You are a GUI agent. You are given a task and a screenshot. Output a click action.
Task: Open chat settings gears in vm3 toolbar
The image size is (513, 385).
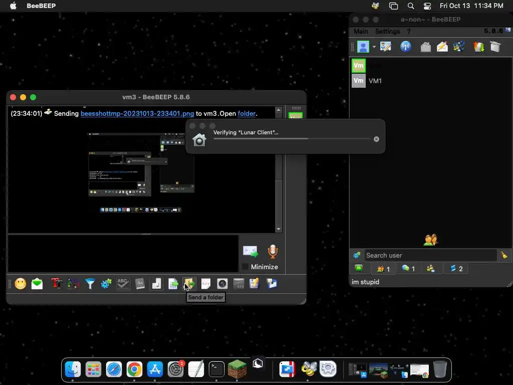tap(106, 284)
